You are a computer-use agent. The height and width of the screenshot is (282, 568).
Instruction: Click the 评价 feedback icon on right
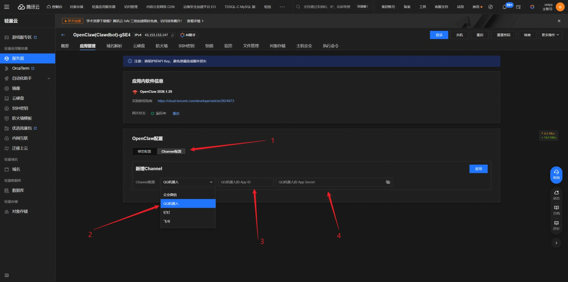(x=556, y=225)
